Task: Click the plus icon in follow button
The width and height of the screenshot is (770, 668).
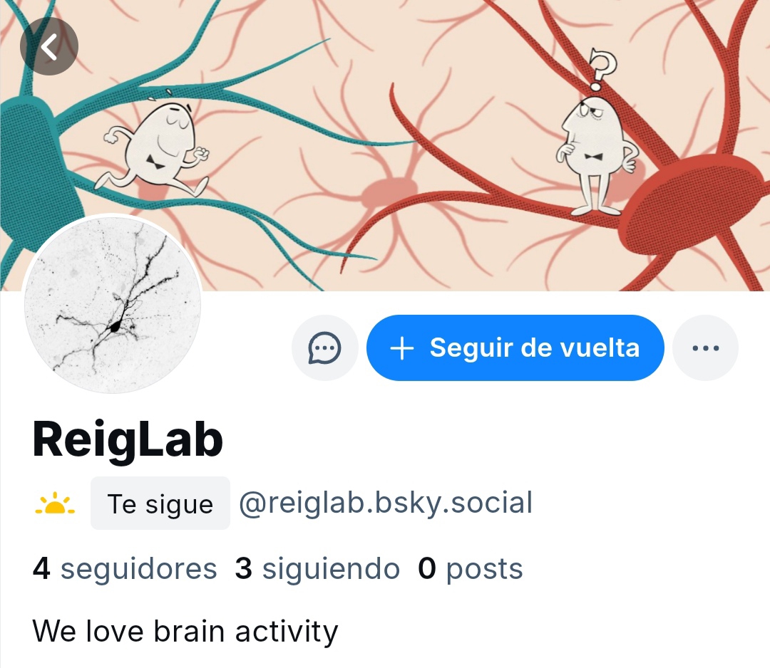Action: click(x=401, y=348)
